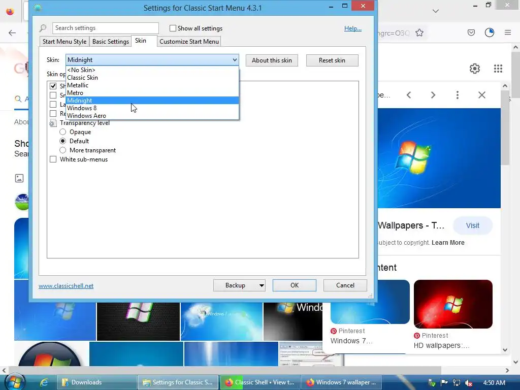Click the About this skin button

click(x=272, y=60)
